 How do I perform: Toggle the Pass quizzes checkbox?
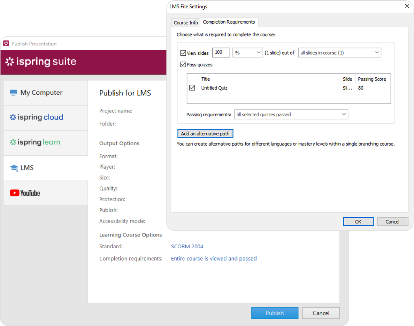tap(183, 64)
